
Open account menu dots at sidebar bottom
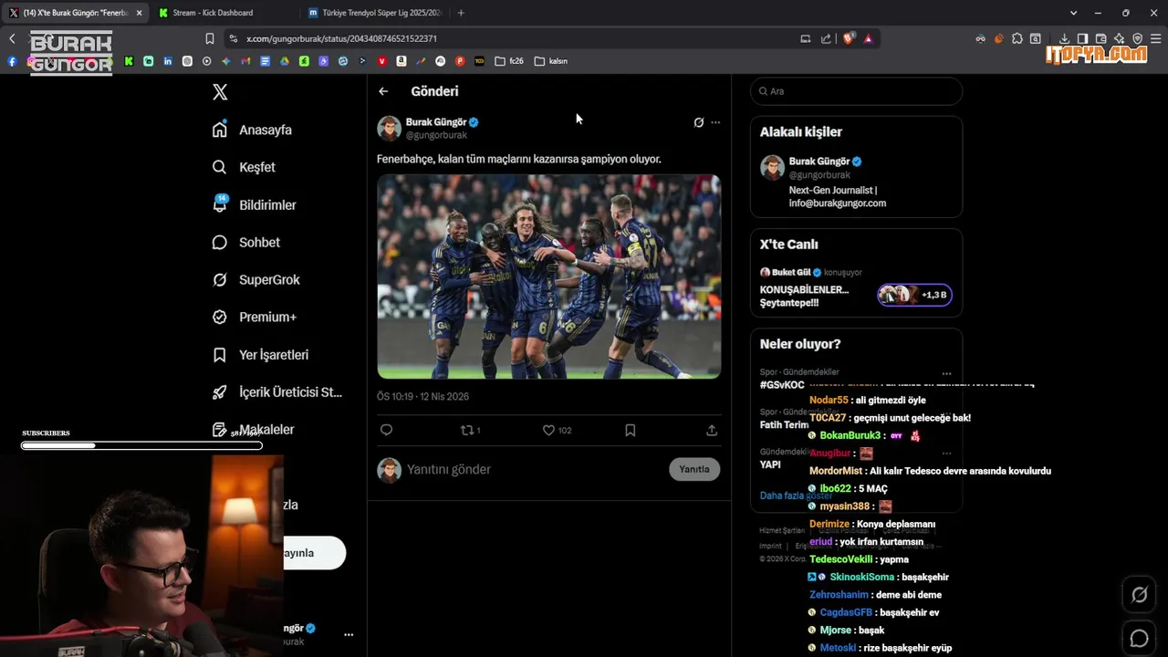point(348,634)
